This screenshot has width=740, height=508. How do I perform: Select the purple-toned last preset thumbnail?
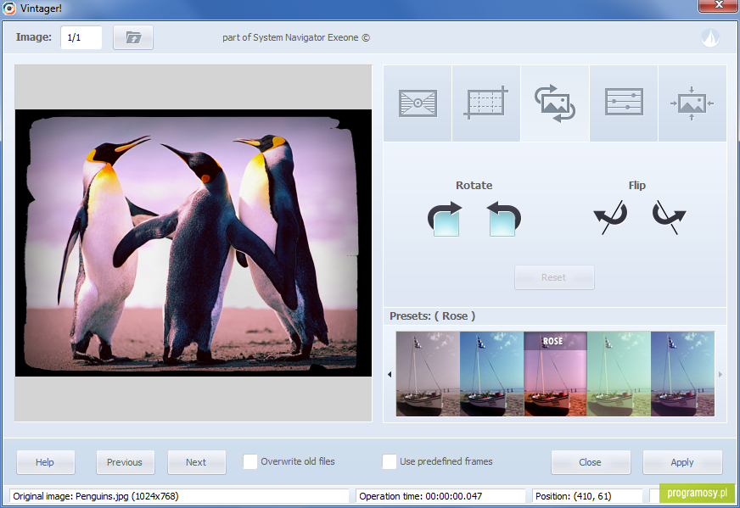tap(682, 373)
